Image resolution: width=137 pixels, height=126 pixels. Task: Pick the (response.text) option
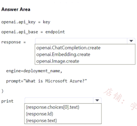41,121
